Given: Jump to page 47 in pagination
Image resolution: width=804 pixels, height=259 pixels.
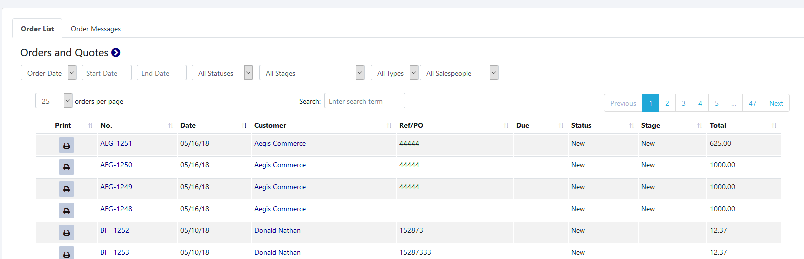Looking at the screenshot, I should point(752,103).
